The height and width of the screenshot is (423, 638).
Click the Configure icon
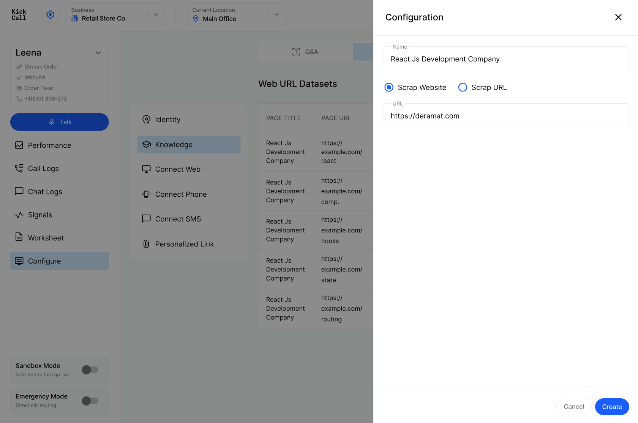pyautogui.click(x=19, y=261)
